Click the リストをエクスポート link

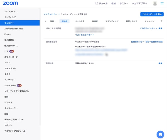tap(85, 35)
